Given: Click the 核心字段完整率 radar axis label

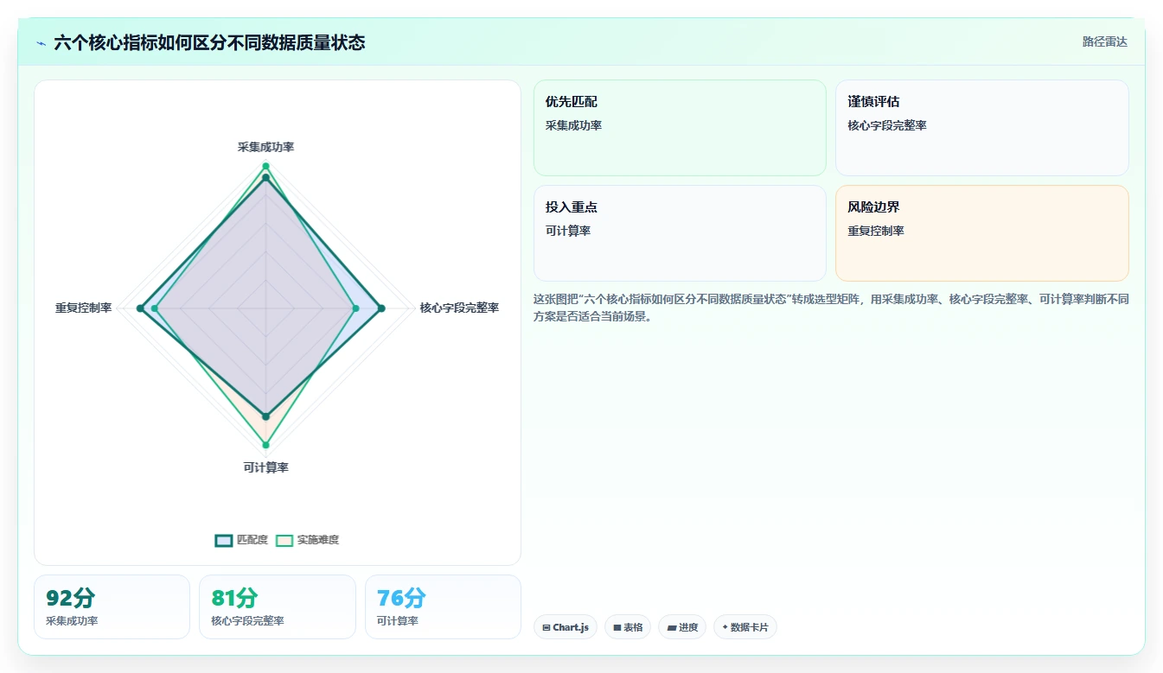Looking at the screenshot, I should pyautogui.click(x=459, y=308).
